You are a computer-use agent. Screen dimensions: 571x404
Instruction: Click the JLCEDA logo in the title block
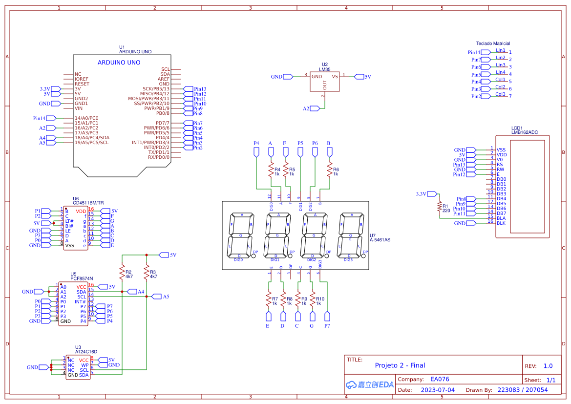point(369,385)
